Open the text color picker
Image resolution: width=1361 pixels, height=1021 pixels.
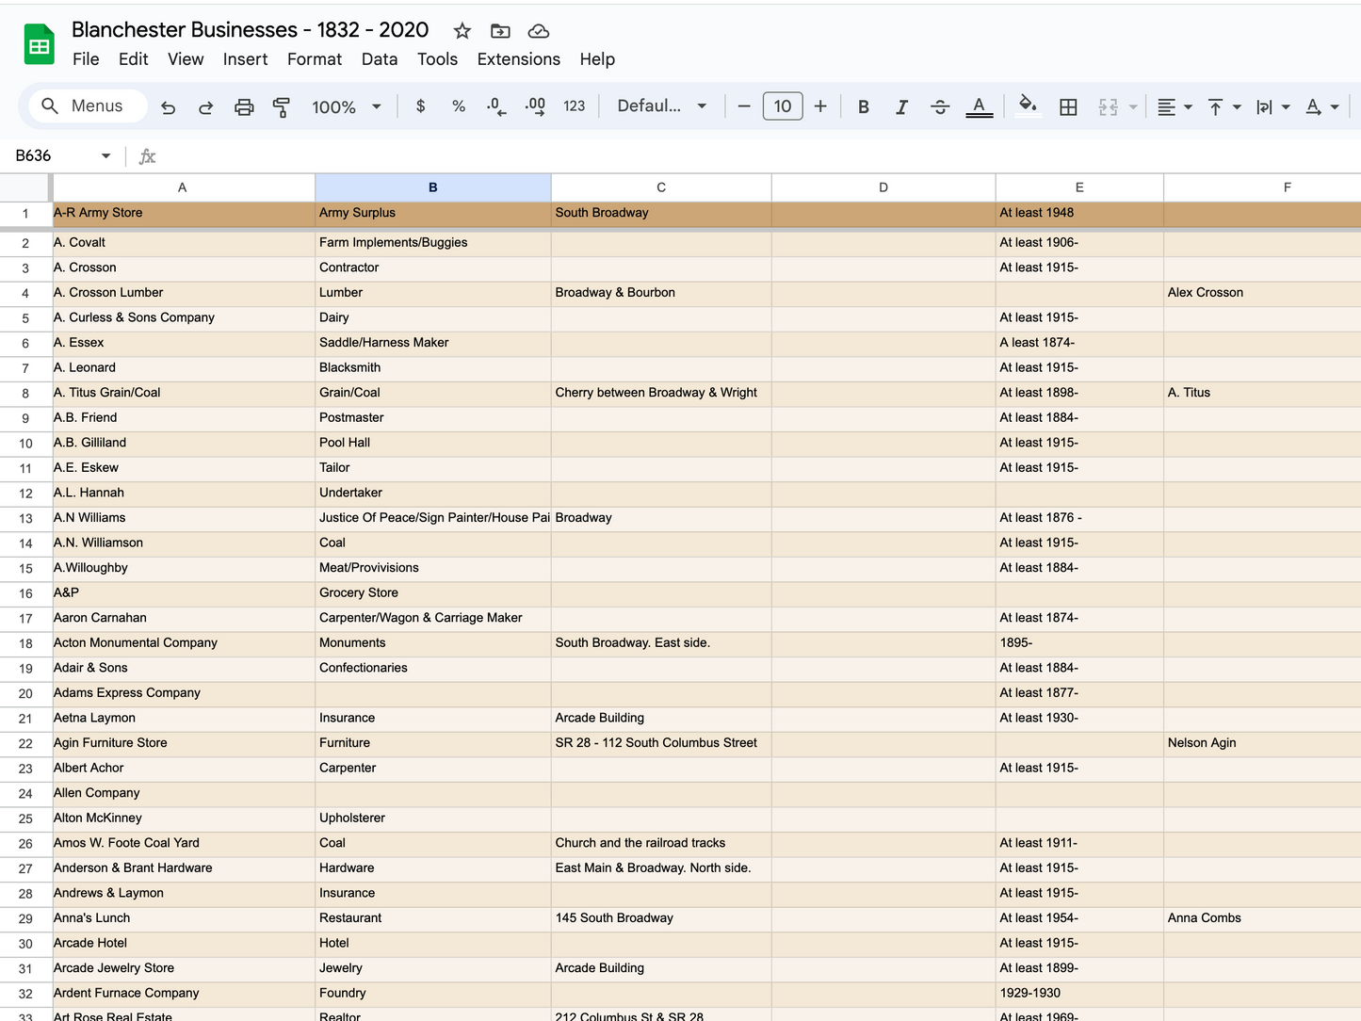pos(980,107)
